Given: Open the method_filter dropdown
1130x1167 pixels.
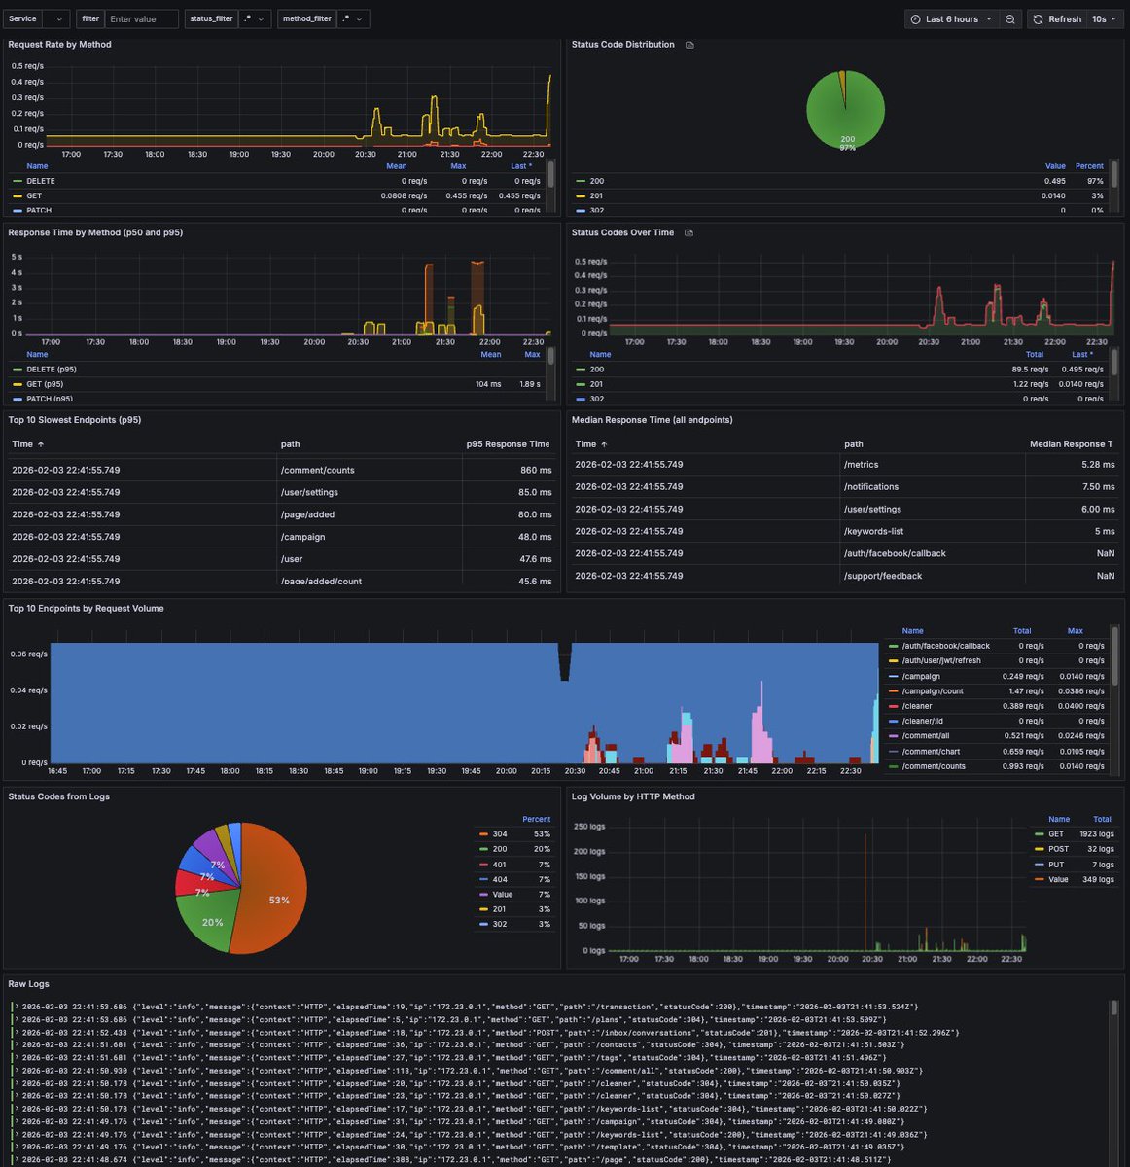Looking at the screenshot, I should pos(352,19).
